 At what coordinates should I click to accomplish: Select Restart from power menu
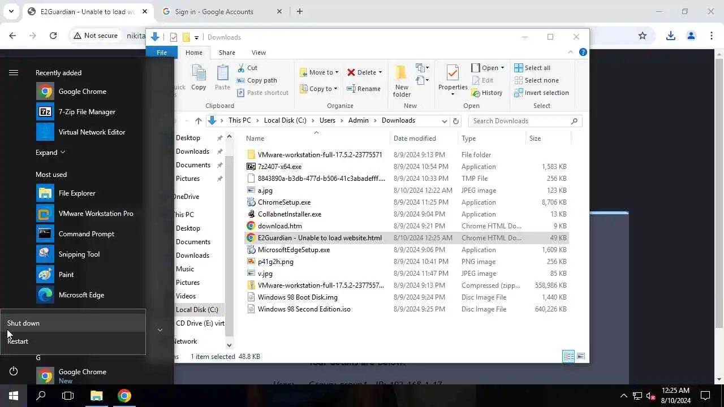click(x=73, y=341)
